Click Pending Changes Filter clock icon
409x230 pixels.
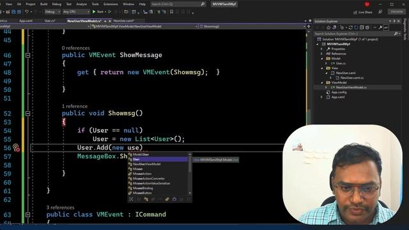(x=342, y=27)
